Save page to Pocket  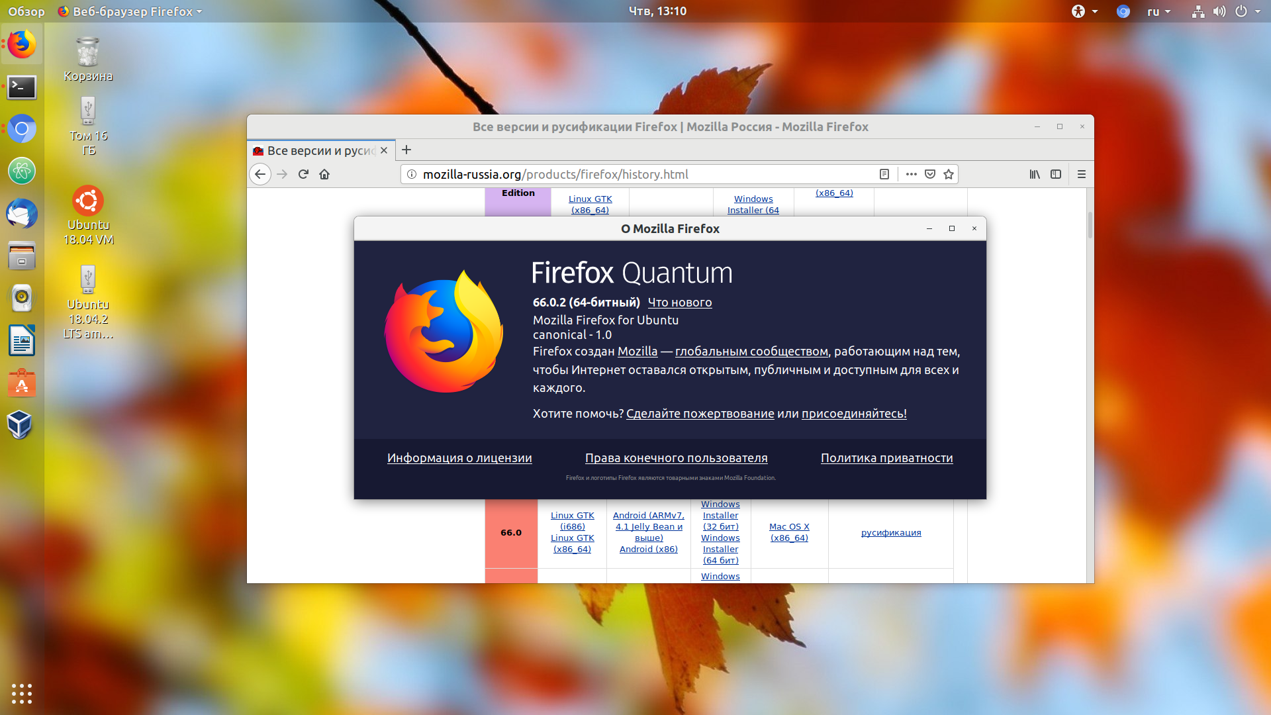tap(930, 174)
